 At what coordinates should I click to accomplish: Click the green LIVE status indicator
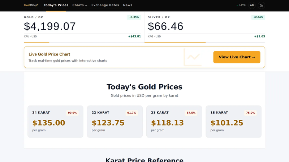241,5
